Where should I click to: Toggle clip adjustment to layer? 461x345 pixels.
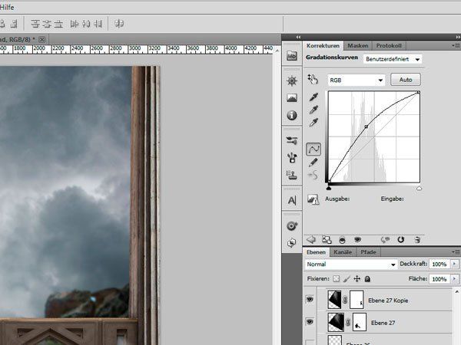point(342,240)
